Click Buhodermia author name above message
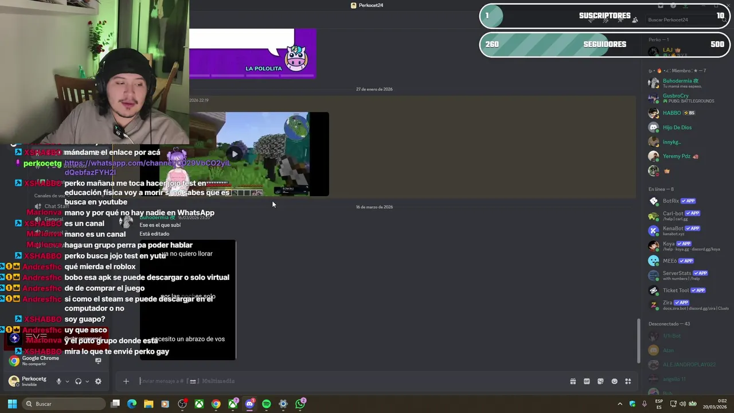Image resolution: width=734 pixels, height=413 pixels. pos(158,217)
